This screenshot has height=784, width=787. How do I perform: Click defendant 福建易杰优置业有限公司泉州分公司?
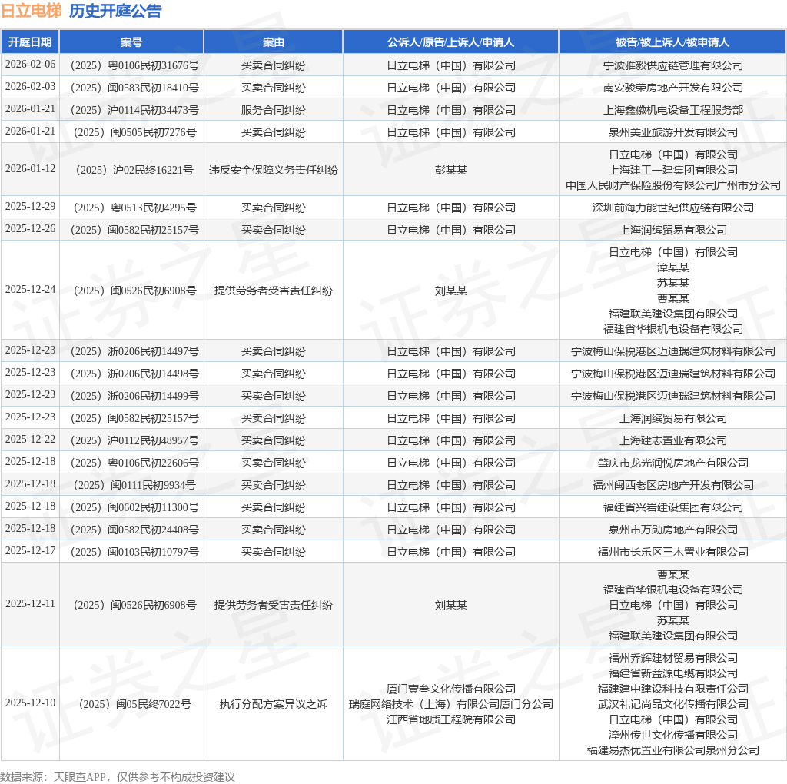(673, 750)
